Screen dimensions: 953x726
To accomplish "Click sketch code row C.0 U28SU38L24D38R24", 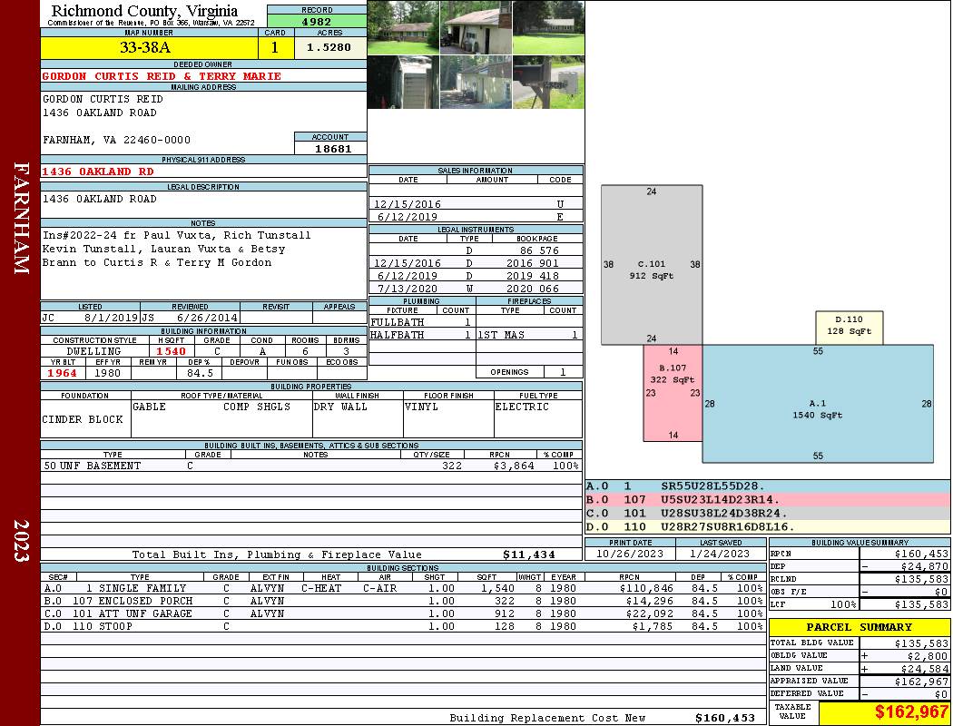I will tap(768, 513).
